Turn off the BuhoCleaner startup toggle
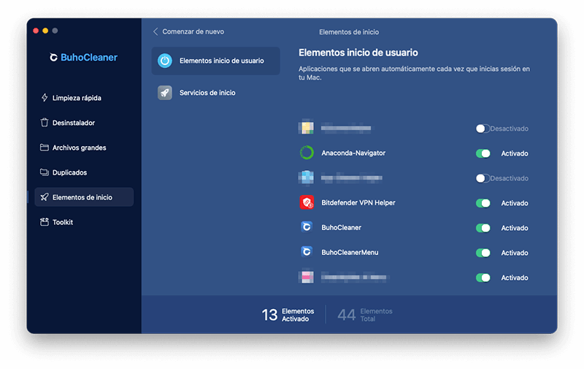The height and width of the screenshot is (369, 584). [x=483, y=228]
